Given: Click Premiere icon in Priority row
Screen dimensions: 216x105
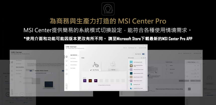Looking at the screenshot, I should tap(96, 81).
